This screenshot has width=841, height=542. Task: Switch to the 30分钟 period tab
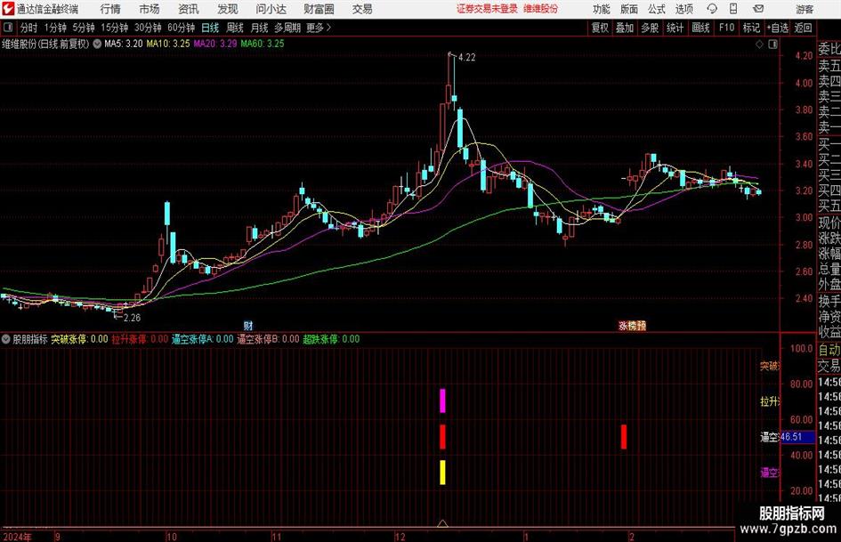pyautogui.click(x=148, y=28)
